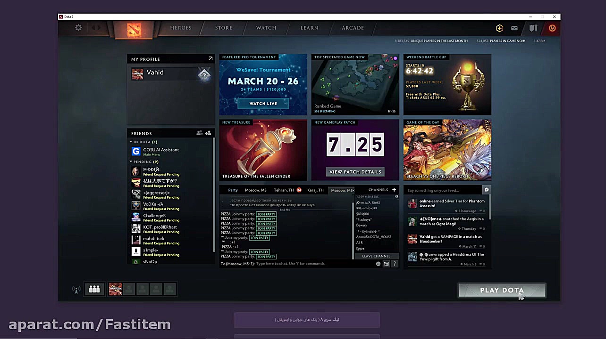Open the Watch menu
The image size is (606, 339).
click(x=266, y=28)
